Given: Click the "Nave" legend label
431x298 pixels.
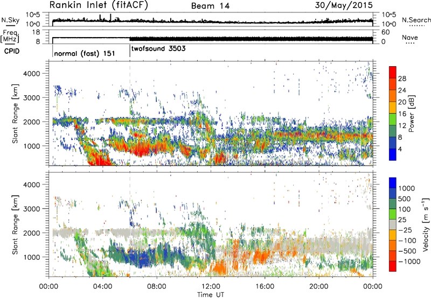Looking at the screenshot, I should (410, 37).
